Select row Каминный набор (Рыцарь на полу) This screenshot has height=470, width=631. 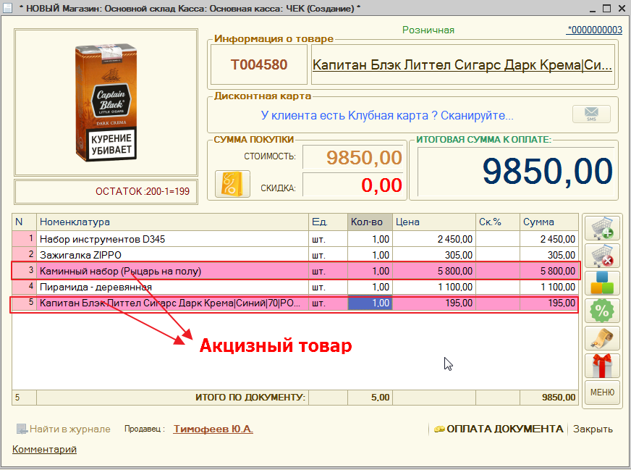click(295, 271)
